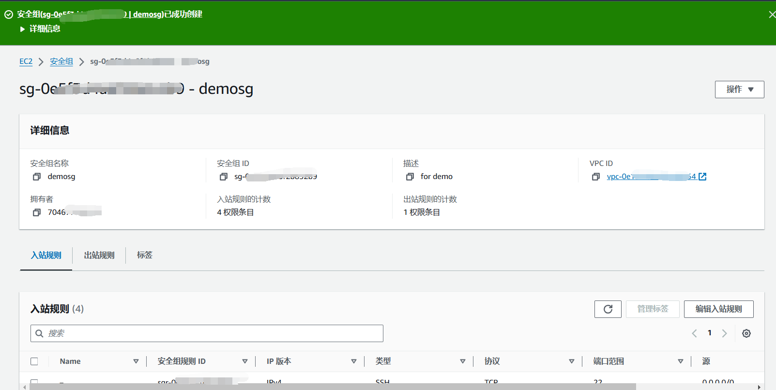Copy the description 'for demo'
This screenshot has width=776, height=390.
(410, 177)
